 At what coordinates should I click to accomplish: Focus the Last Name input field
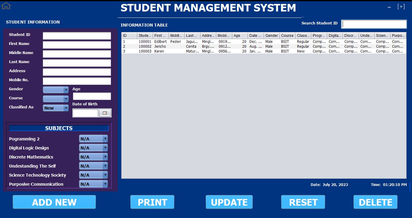click(x=77, y=63)
